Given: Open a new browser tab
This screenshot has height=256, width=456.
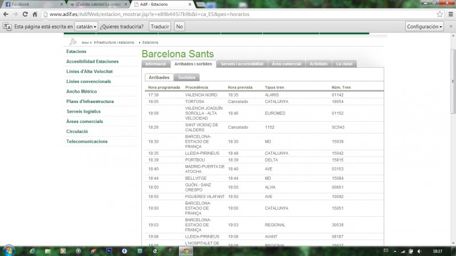Looking at the screenshot, I should coord(201,5).
